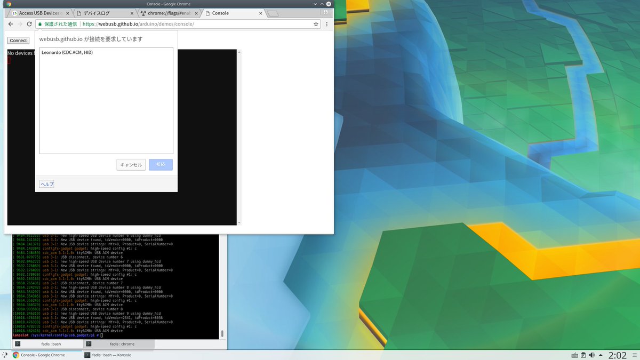Reload the page with the refresh icon
Image resolution: width=640 pixels, height=360 pixels.
tap(29, 24)
